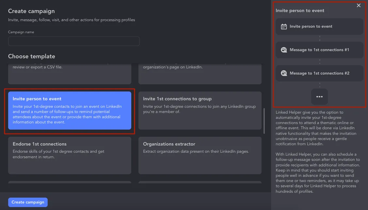Open the three-dots more steps button

319,97
